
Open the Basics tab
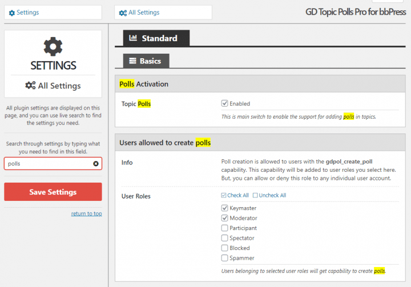click(x=146, y=61)
